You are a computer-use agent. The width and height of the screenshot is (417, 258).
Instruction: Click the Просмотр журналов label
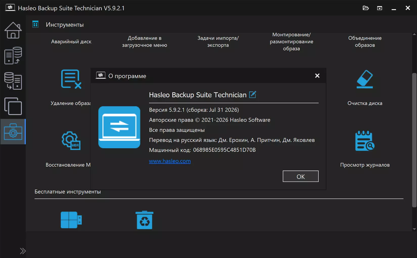point(365,165)
